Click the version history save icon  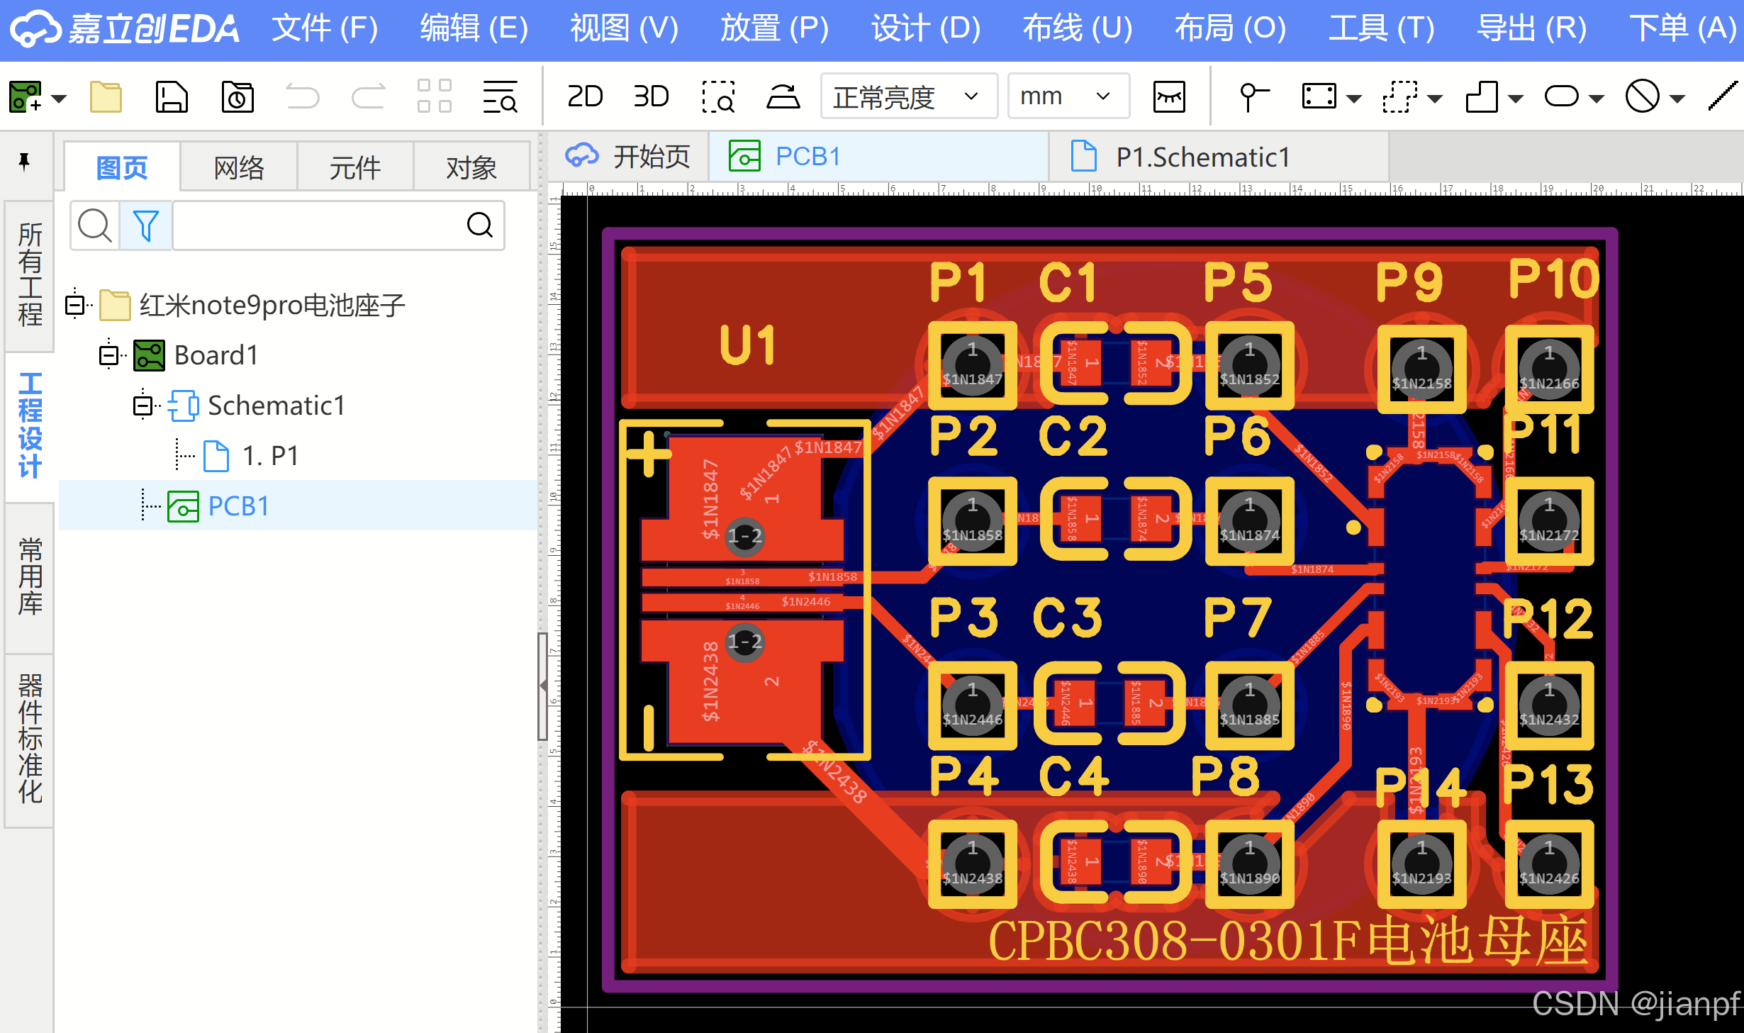pos(237,96)
